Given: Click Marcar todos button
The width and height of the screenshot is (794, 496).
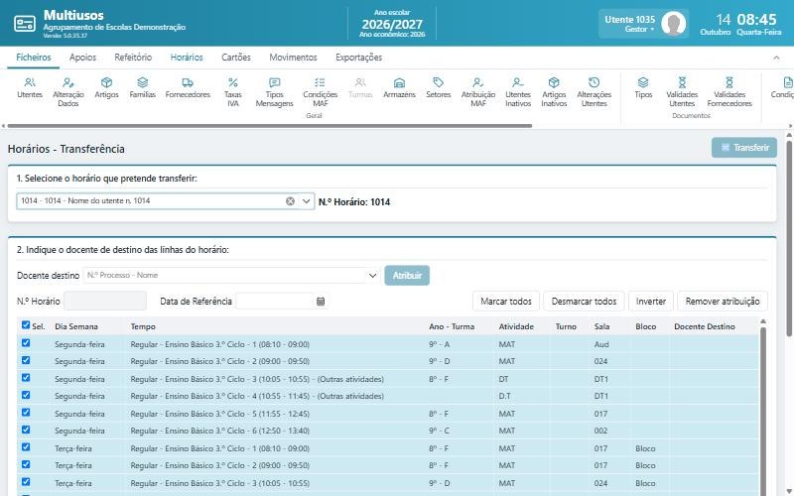Looking at the screenshot, I should (506, 302).
